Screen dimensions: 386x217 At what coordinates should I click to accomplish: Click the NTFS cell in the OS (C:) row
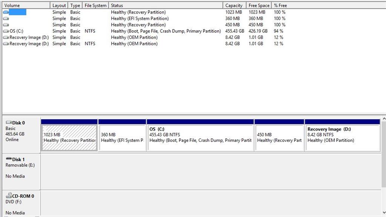(90, 31)
